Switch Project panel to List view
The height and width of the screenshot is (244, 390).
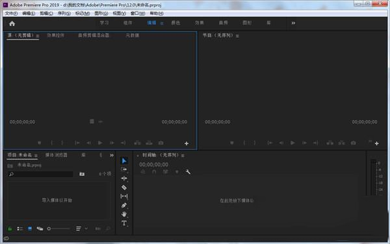click(x=19, y=228)
